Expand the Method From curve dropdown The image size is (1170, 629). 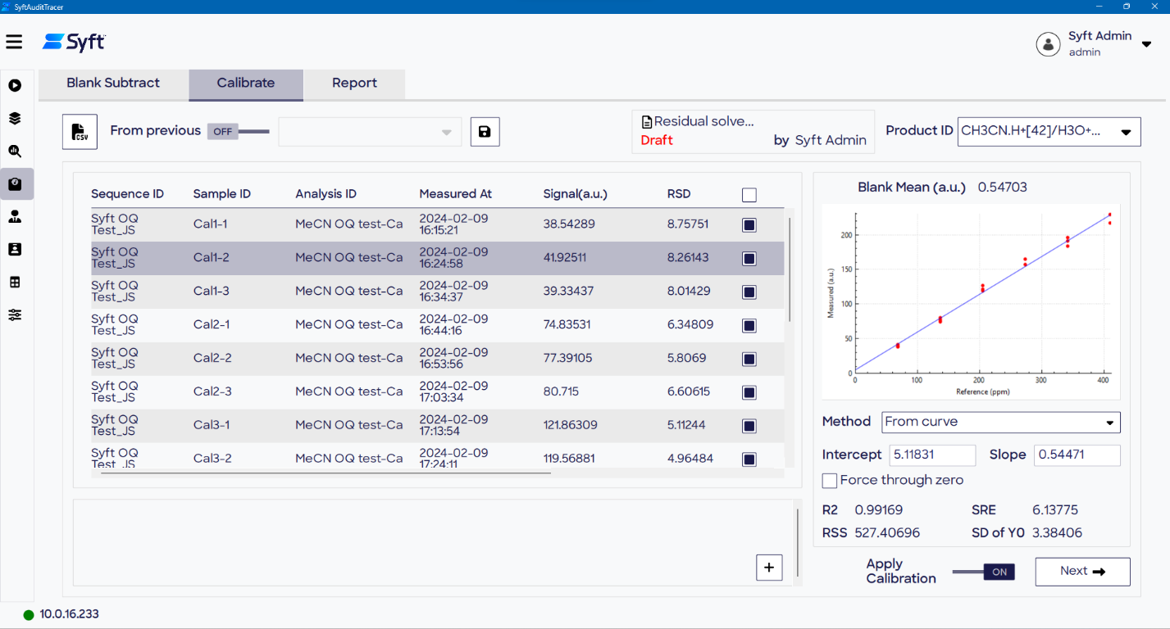[x=1000, y=423]
